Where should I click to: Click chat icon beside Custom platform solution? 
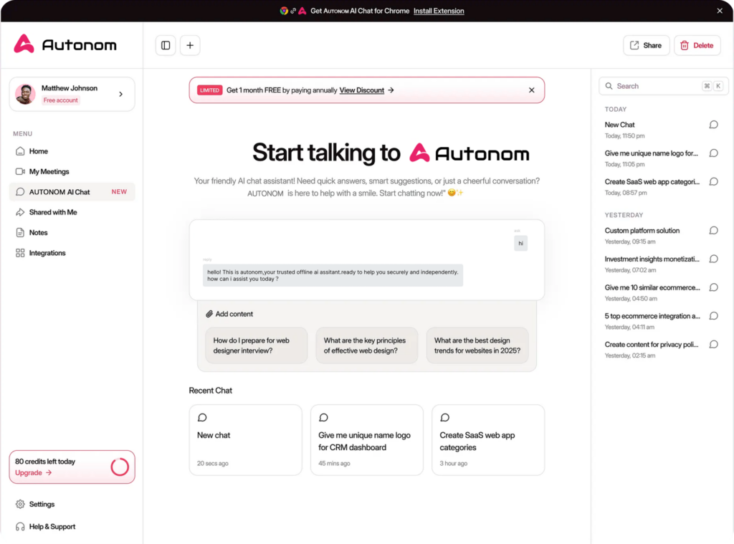tap(713, 230)
